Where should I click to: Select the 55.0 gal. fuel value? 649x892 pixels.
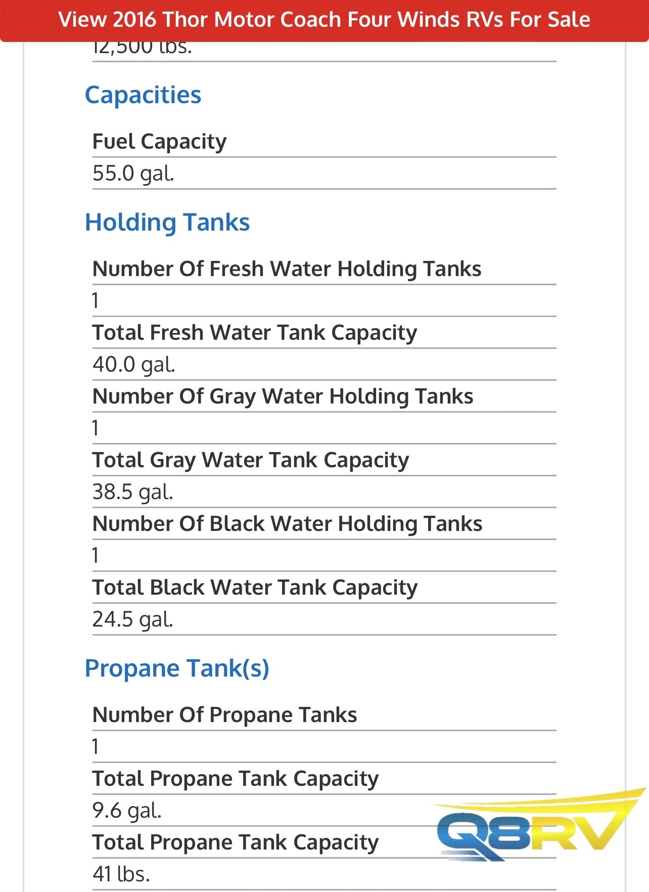click(x=133, y=173)
